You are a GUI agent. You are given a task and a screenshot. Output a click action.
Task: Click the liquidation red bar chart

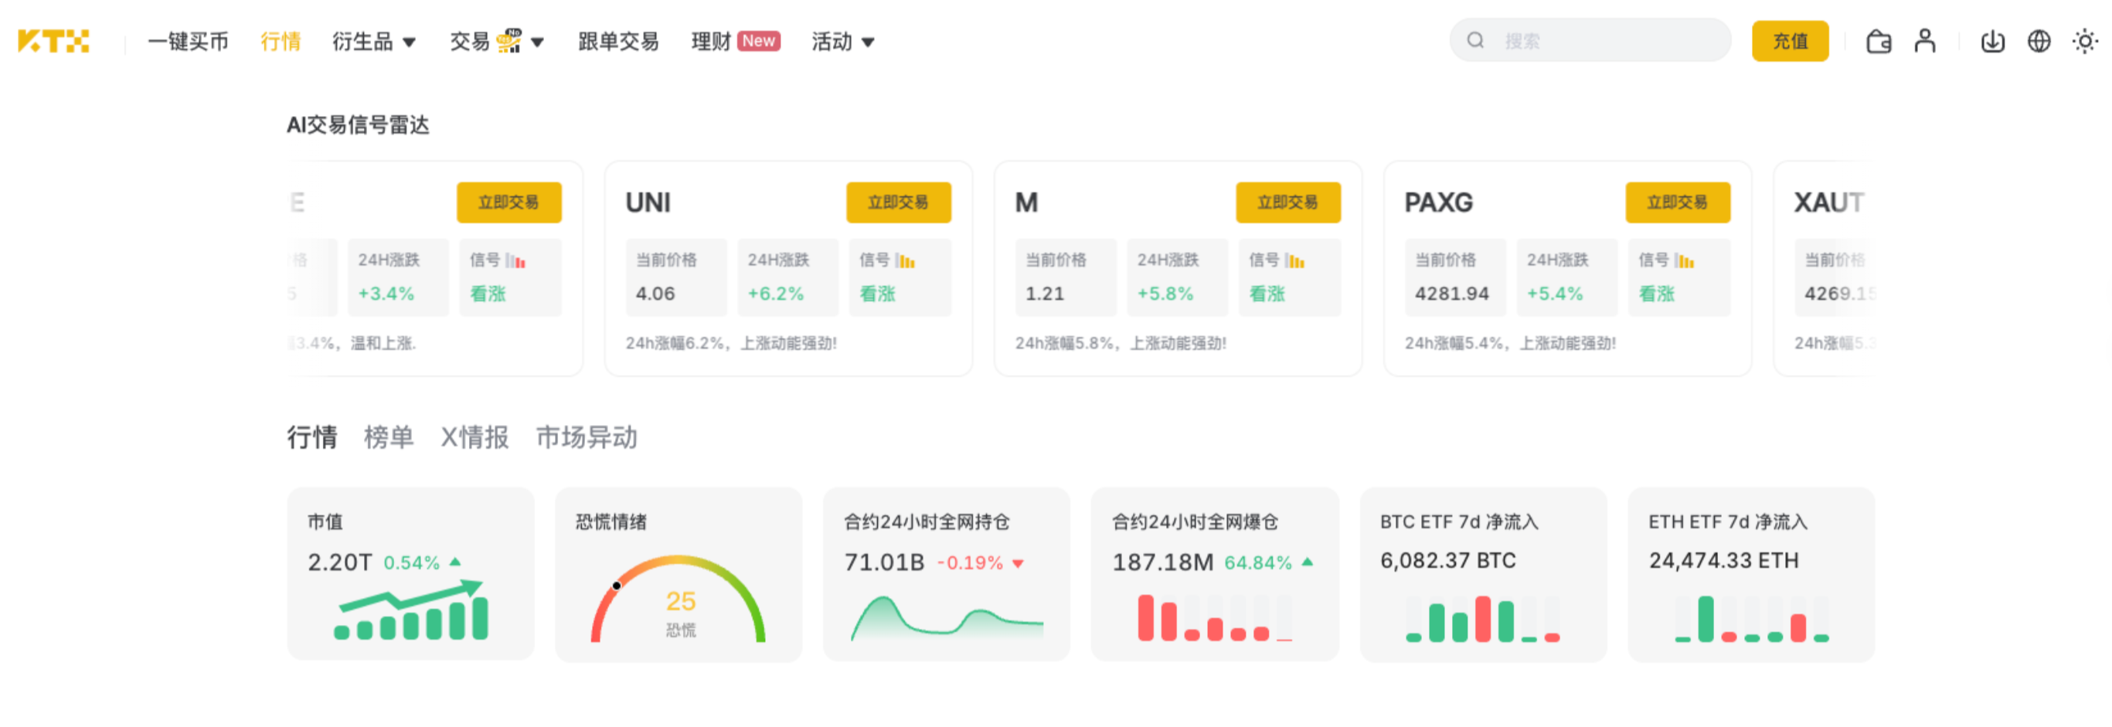pyautogui.click(x=1215, y=617)
